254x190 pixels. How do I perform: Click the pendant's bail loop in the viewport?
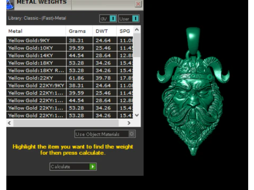(x=193, y=41)
